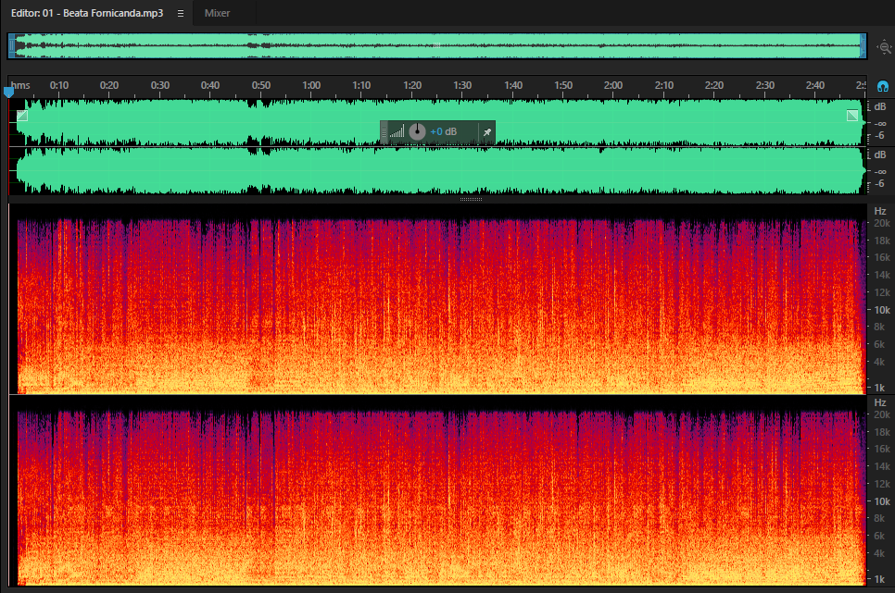Click the 2:10 mark on the time ruler
This screenshot has width=895, height=593.
[663, 85]
